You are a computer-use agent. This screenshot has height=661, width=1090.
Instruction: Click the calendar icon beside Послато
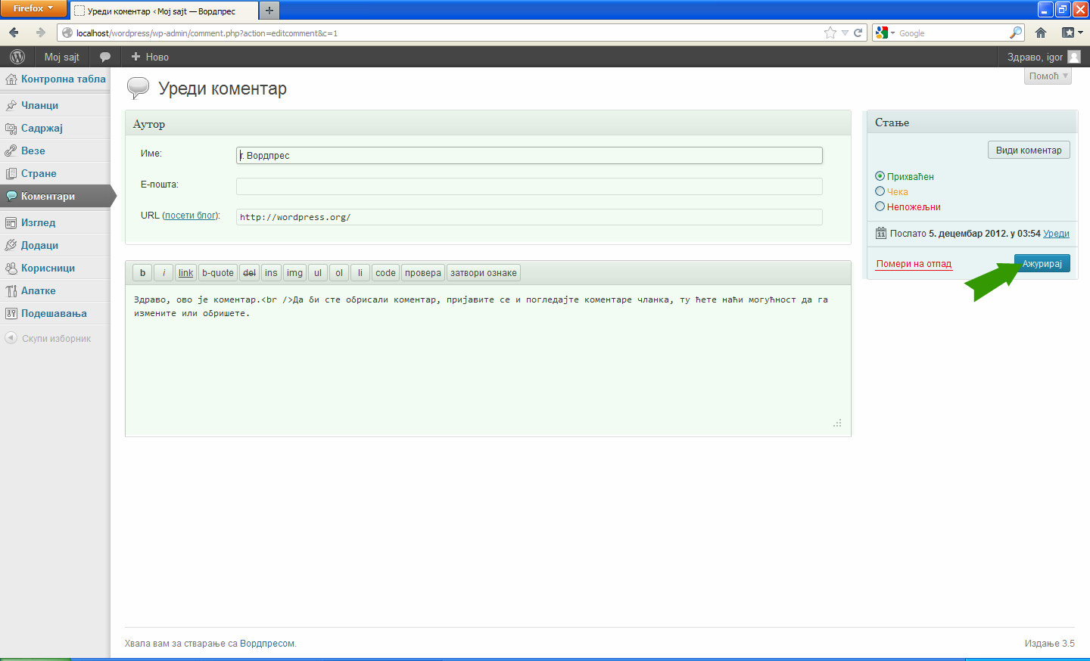click(x=881, y=233)
